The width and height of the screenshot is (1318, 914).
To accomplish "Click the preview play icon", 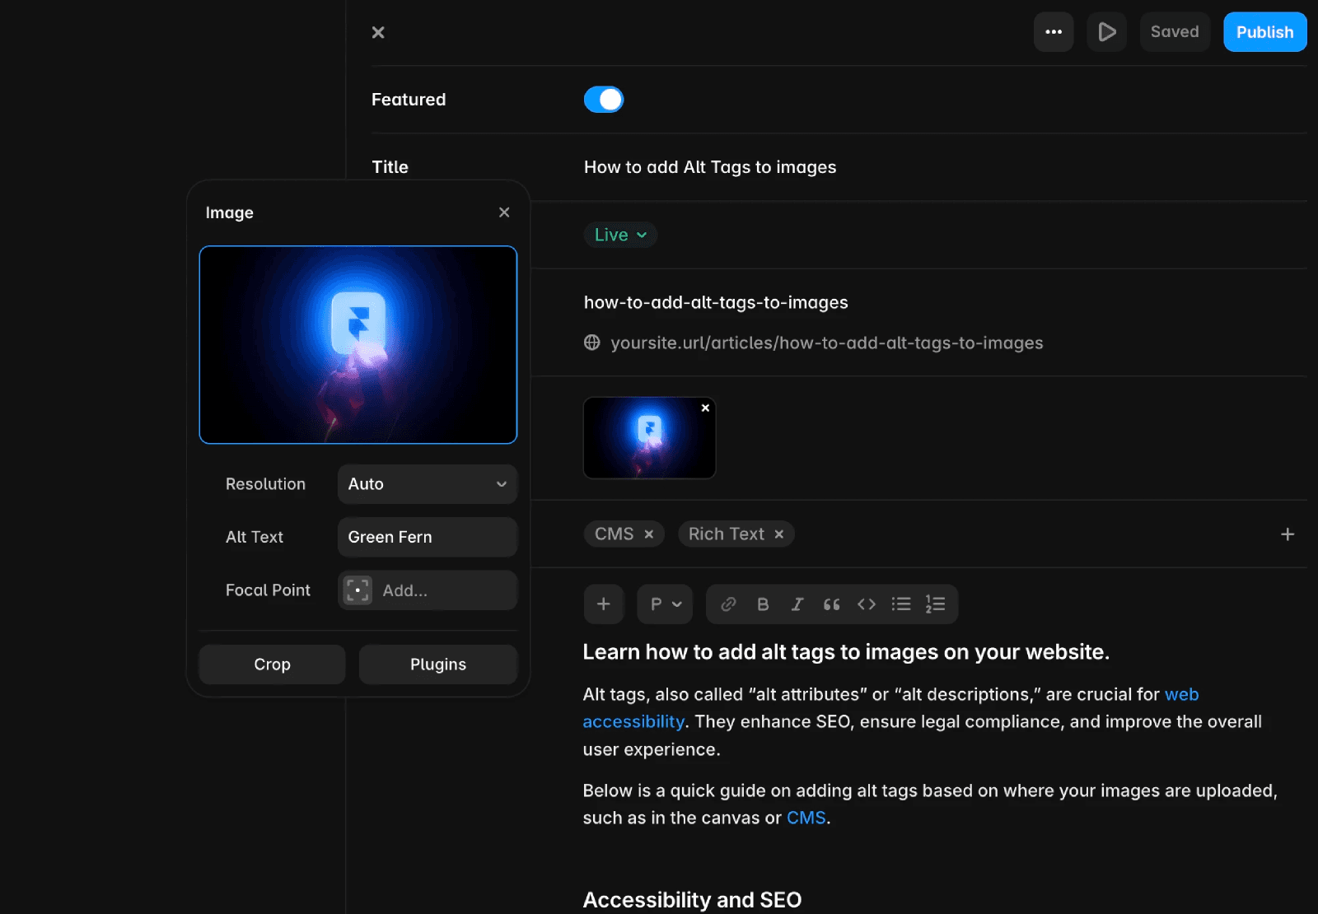I will [x=1106, y=32].
